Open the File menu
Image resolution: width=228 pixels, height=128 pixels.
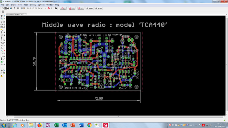pyautogui.click(x=3, y=5)
